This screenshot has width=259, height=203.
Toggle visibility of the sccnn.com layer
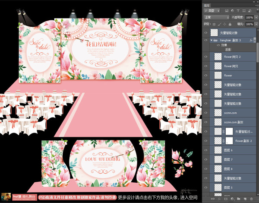pos(206,113)
